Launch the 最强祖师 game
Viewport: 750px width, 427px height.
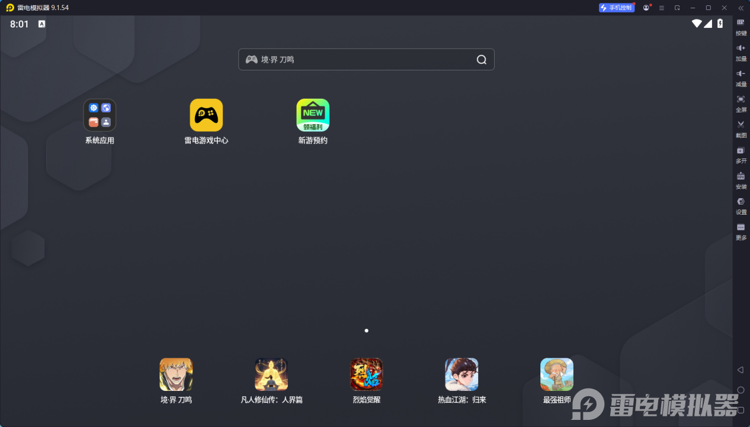[557, 374]
